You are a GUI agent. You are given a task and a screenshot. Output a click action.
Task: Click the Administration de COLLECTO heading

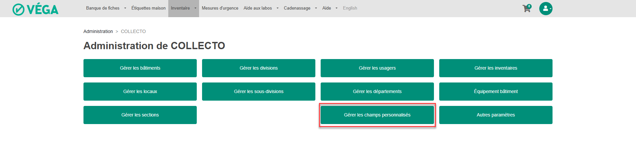[x=154, y=46]
